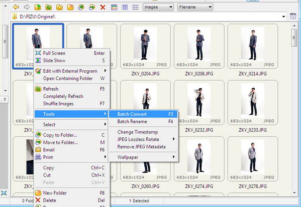Switch to details view toolbar icon
301x207 pixels.
(x=125, y=8)
